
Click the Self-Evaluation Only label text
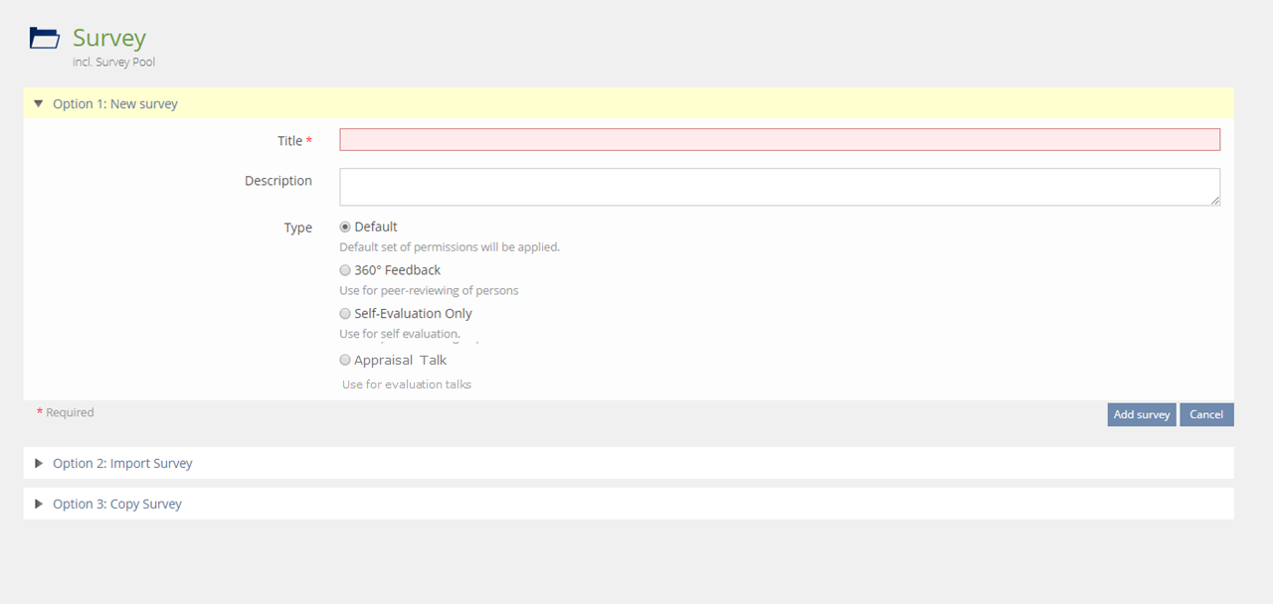pyautogui.click(x=414, y=314)
